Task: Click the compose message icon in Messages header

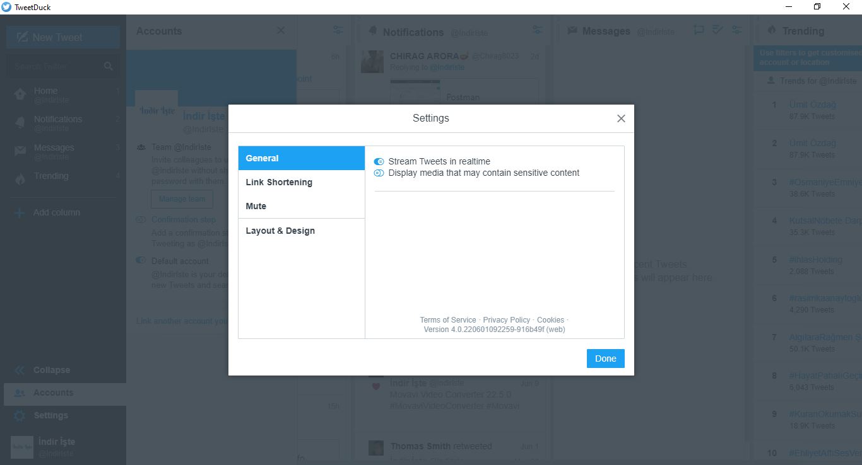Action: coord(699,30)
